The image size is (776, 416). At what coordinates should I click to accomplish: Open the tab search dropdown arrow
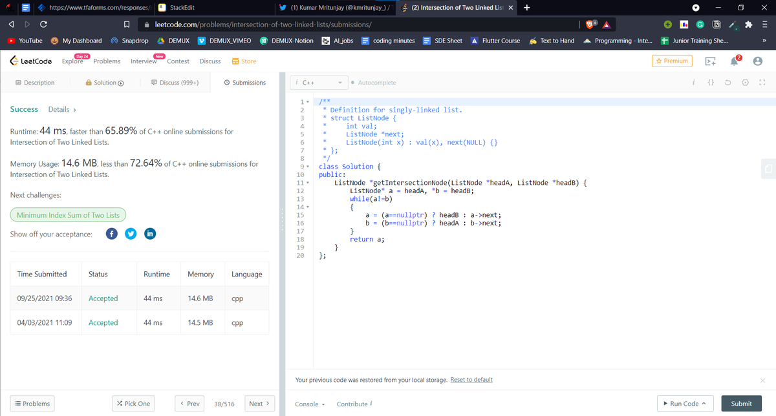[696, 8]
